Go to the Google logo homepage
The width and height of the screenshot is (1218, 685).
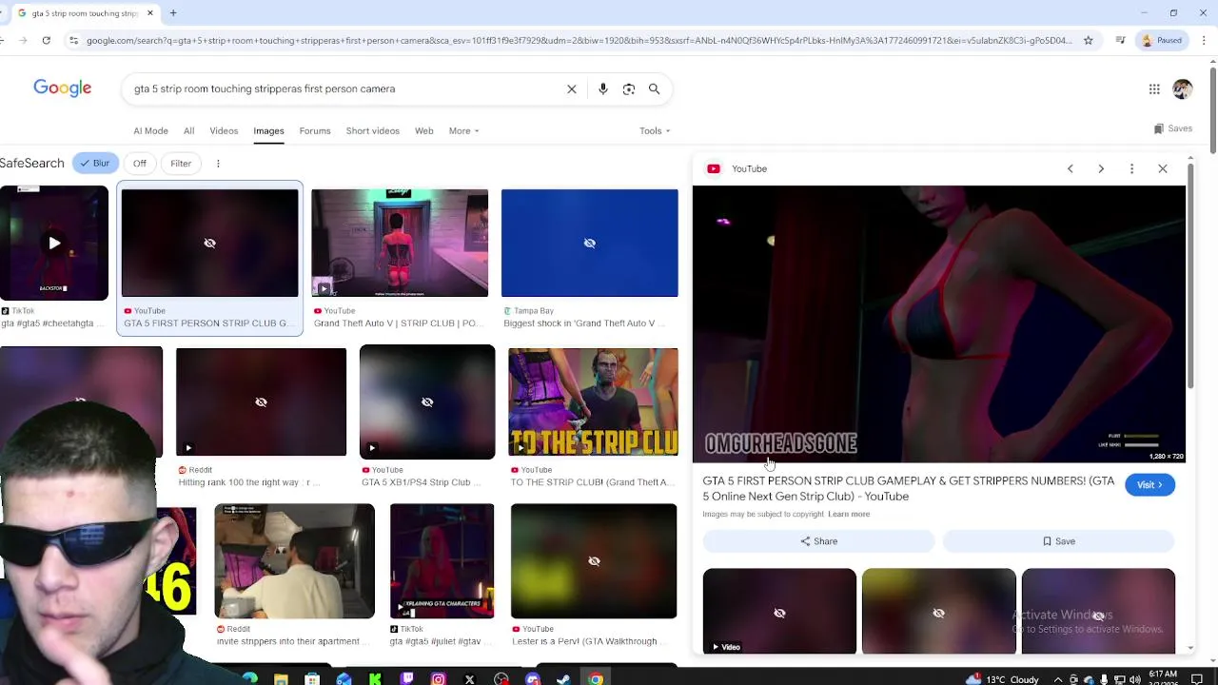click(x=63, y=88)
